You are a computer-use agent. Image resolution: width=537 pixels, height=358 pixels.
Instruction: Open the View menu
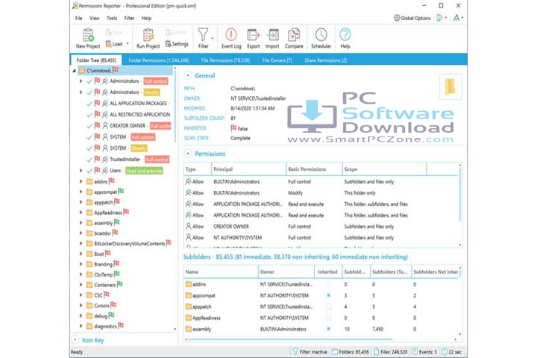94,18
